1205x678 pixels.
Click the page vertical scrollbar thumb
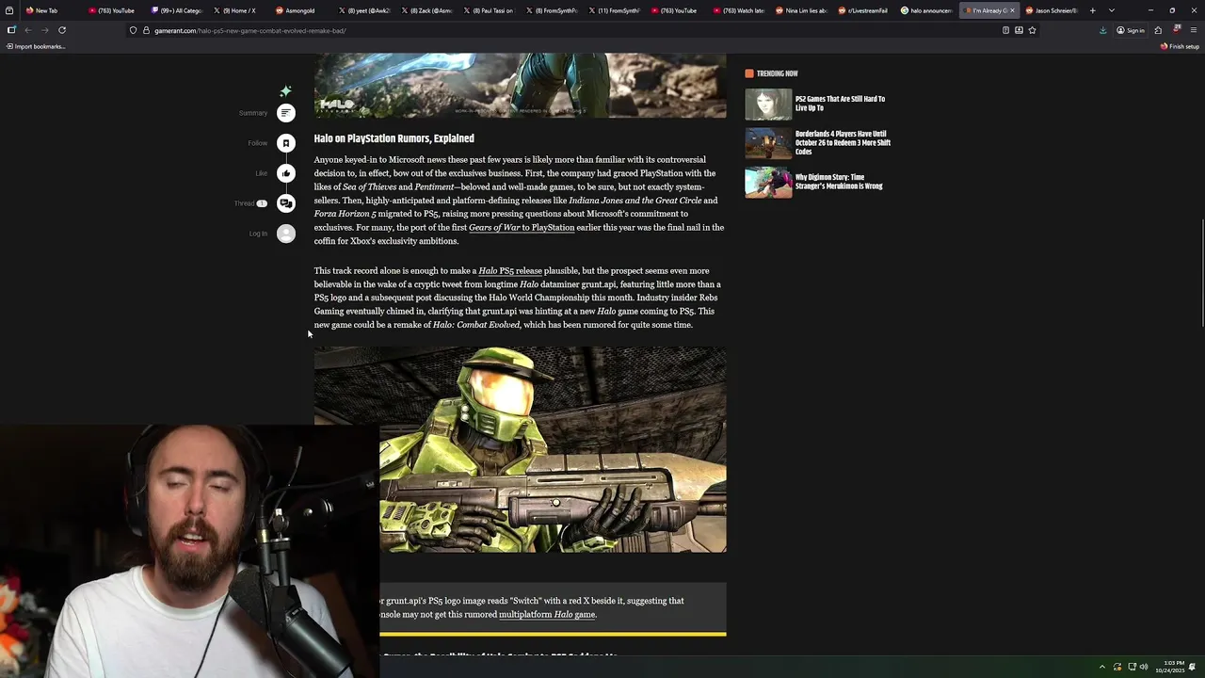tap(1202, 273)
